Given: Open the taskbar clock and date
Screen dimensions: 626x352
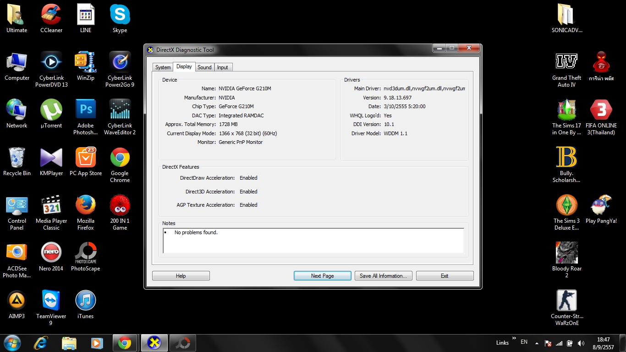Looking at the screenshot, I should (x=604, y=343).
